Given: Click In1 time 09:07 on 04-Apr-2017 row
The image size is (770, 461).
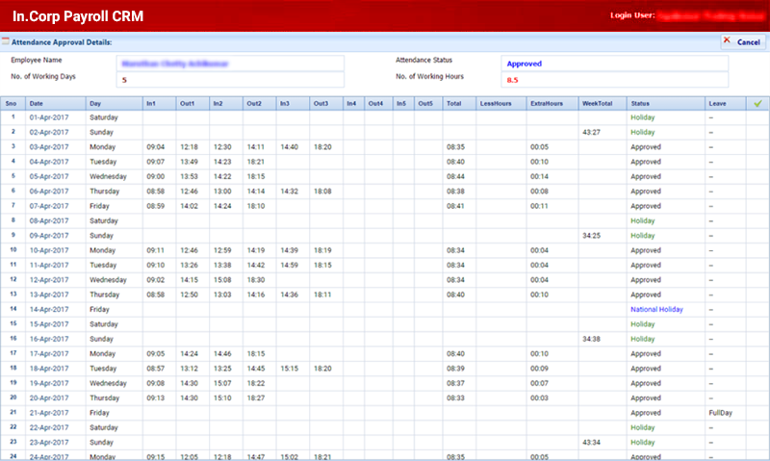Looking at the screenshot, I should (x=155, y=162).
